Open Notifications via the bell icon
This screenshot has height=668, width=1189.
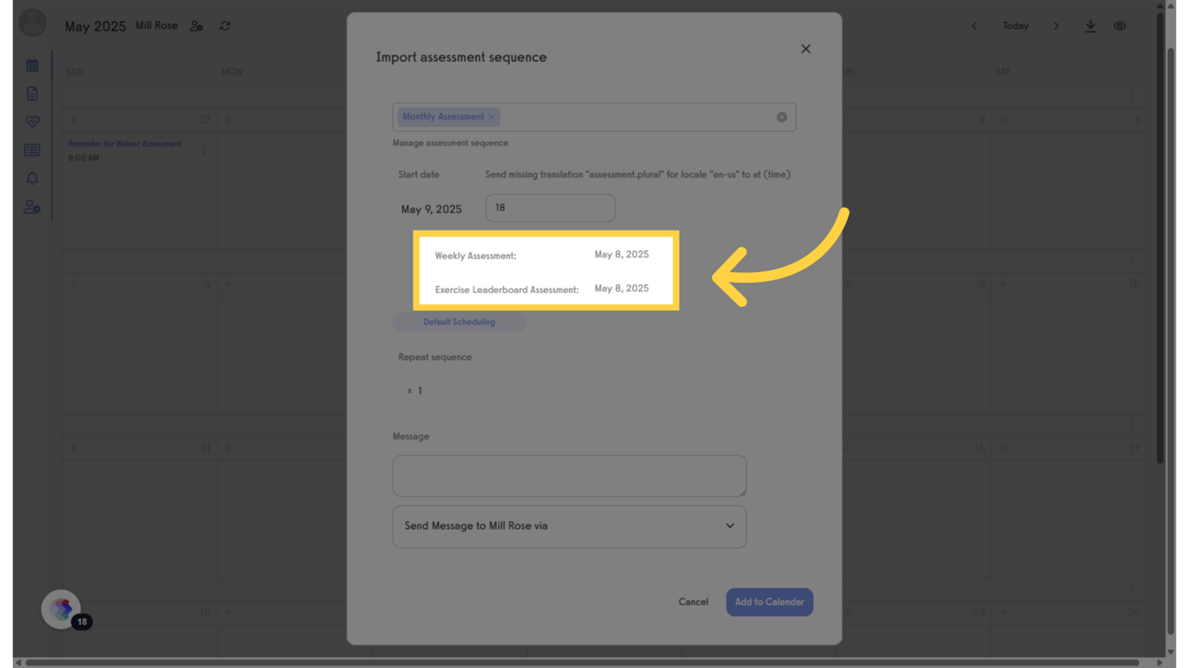[x=32, y=178]
